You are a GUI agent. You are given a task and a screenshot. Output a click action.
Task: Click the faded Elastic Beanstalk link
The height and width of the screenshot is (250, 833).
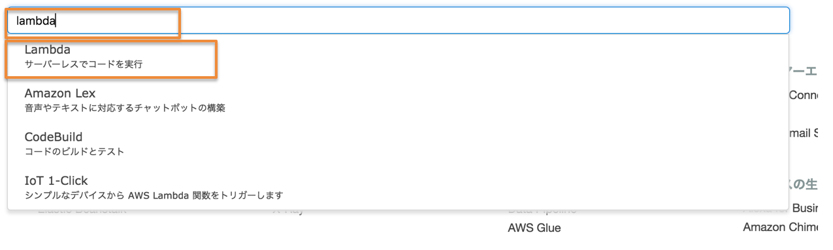point(82,210)
